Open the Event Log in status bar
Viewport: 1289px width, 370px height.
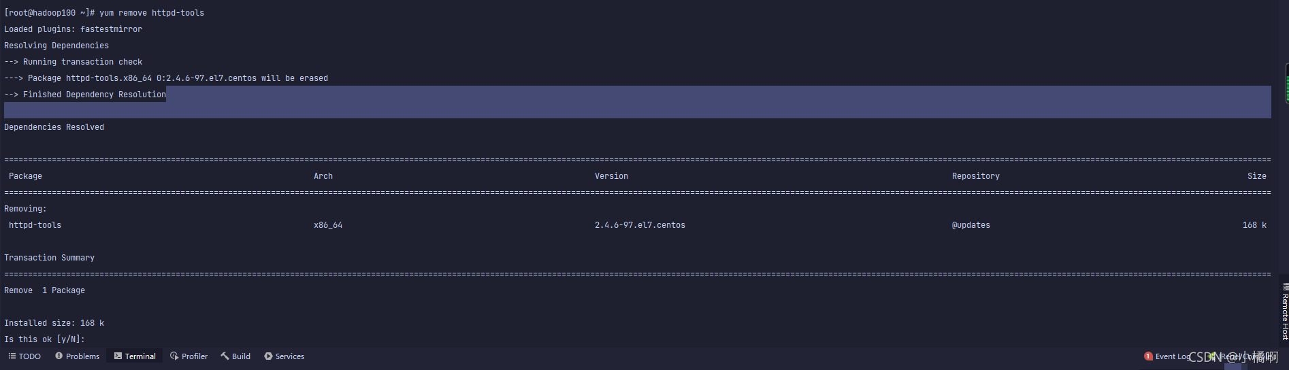pyautogui.click(x=1167, y=356)
